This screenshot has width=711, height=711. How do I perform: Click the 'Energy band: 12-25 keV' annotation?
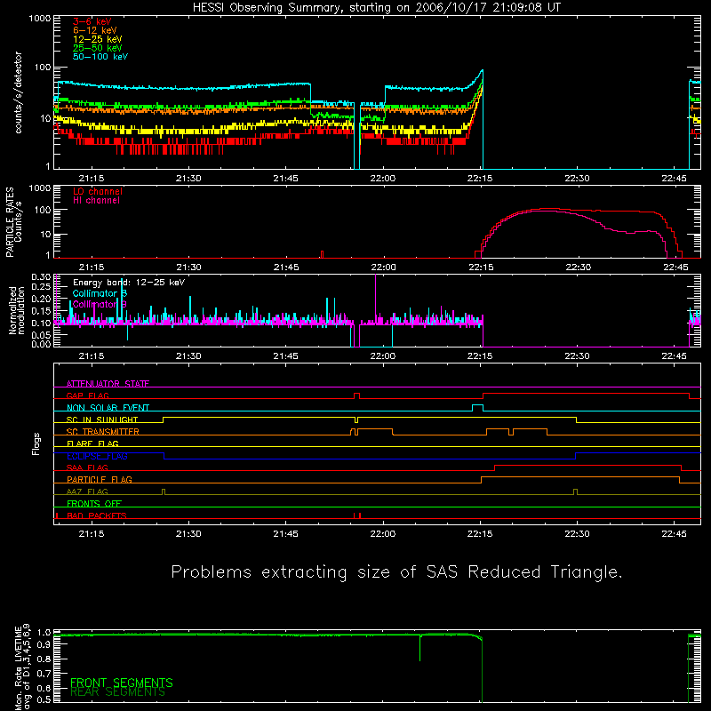click(129, 283)
